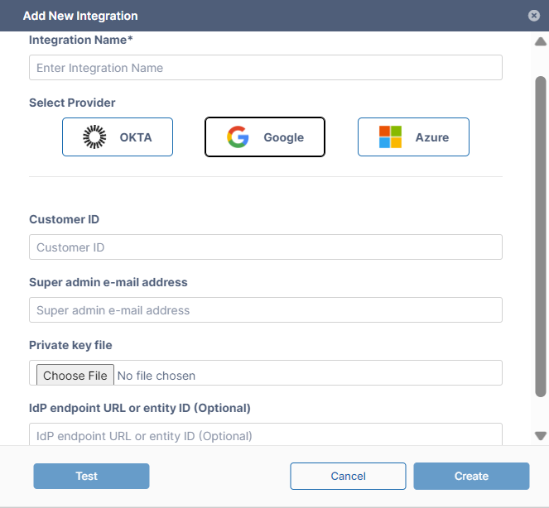Image resolution: width=549 pixels, height=508 pixels.
Task: Click the "Add New Integration" title bar
Action: [80, 16]
